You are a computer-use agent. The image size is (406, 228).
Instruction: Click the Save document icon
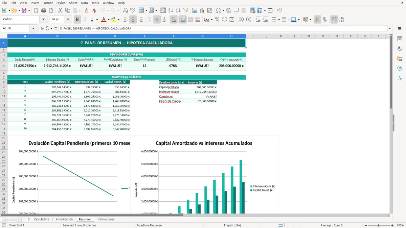(x=24, y=10)
